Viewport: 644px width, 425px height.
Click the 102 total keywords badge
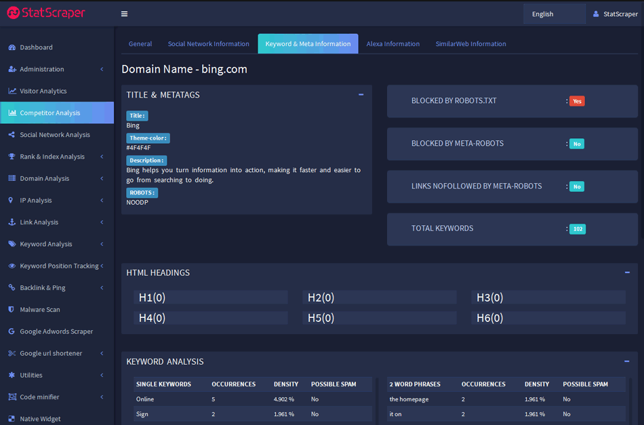tap(578, 228)
